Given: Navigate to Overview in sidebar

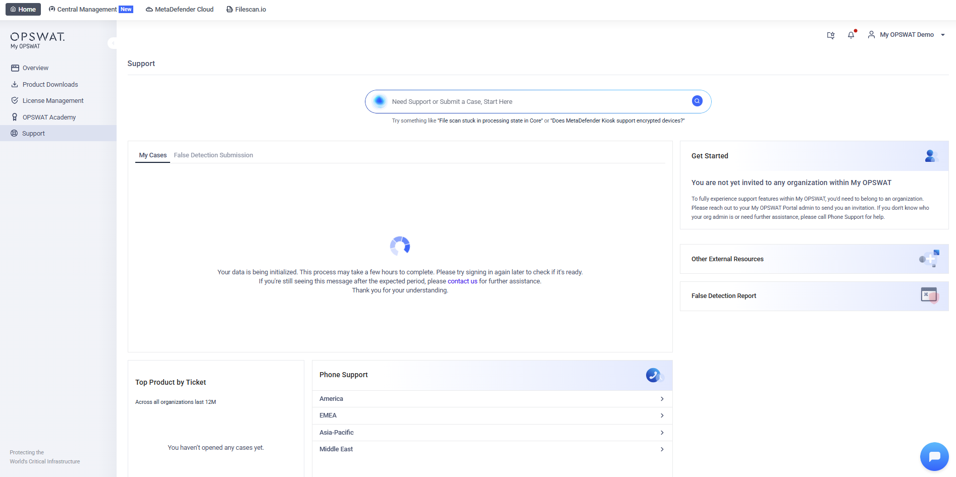Looking at the screenshot, I should tap(35, 68).
